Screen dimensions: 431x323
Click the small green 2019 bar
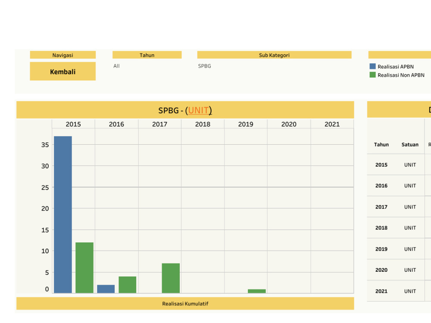pyautogui.click(x=256, y=290)
